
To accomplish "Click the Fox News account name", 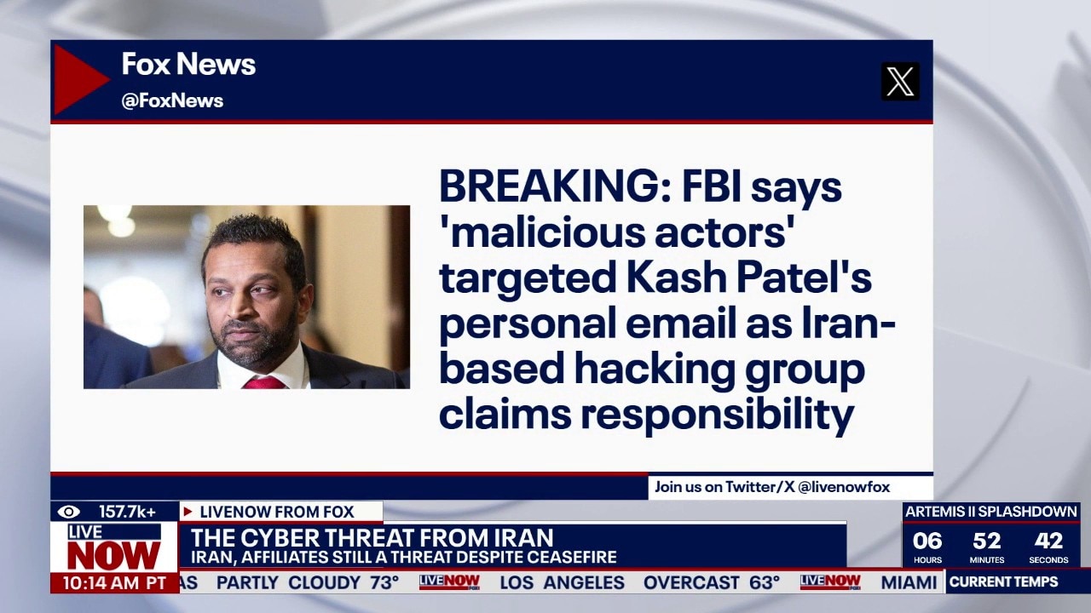I will coord(188,64).
